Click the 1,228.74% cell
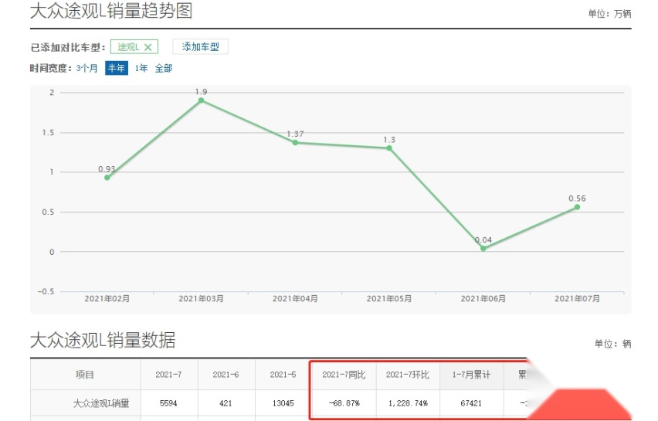Screen dimensions: 658x421 tap(408, 403)
